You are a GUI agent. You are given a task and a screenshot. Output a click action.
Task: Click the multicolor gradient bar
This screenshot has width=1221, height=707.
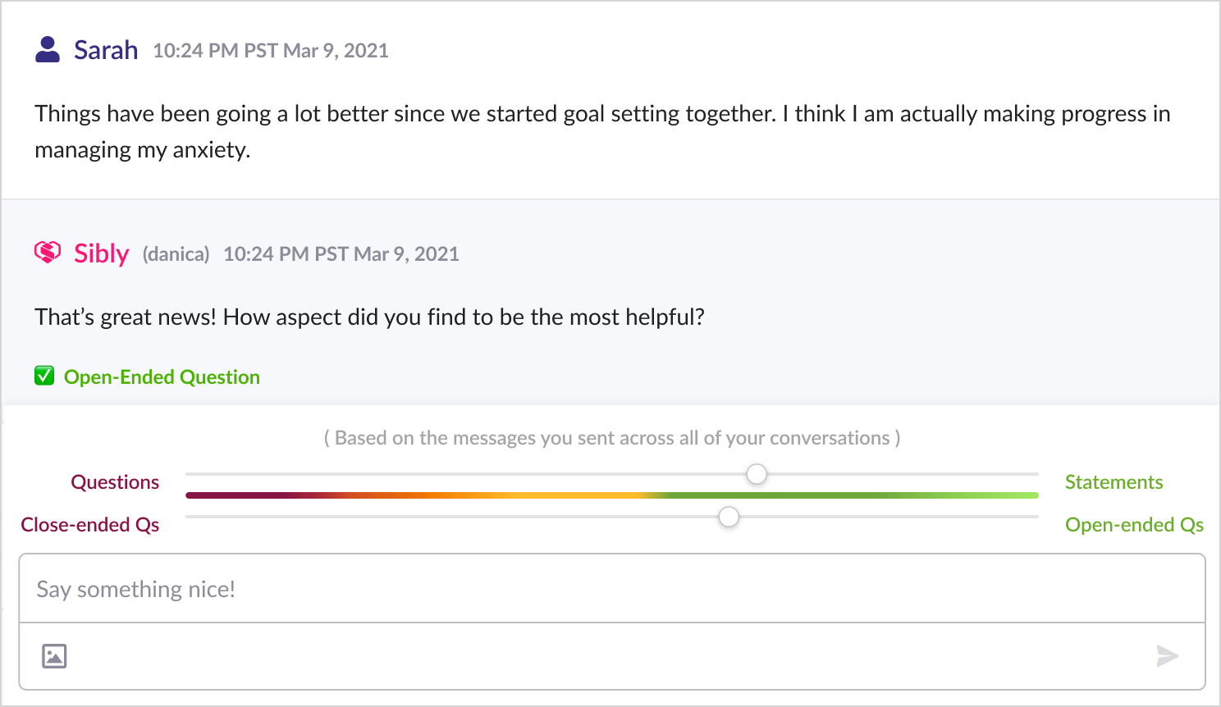coord(612,495)
